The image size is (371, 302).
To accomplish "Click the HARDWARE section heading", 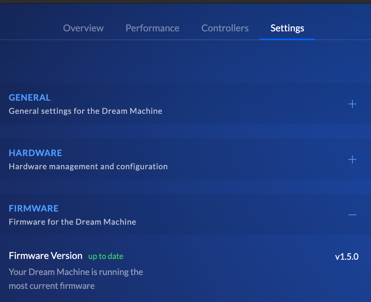I will coord(35,153).
